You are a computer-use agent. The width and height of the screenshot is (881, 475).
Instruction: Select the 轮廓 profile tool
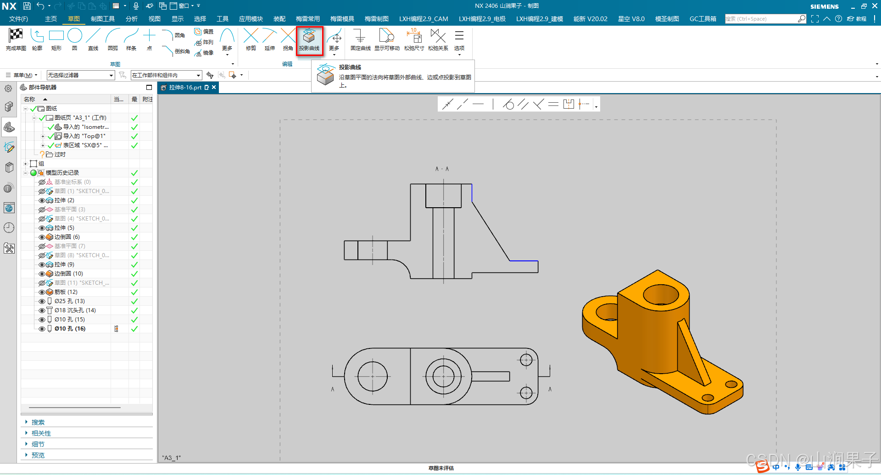pyautogui.click(x=37, y=39)
